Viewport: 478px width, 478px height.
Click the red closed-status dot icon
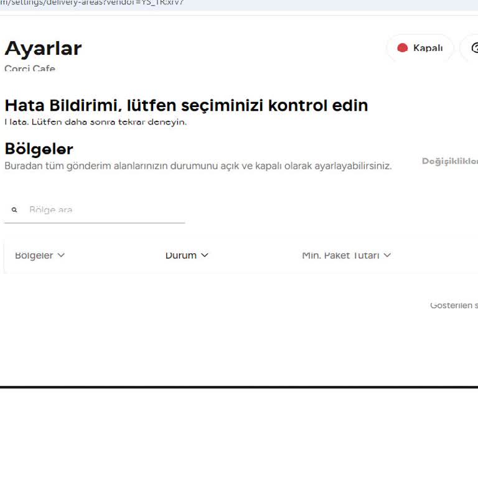[x=403, y=48]
